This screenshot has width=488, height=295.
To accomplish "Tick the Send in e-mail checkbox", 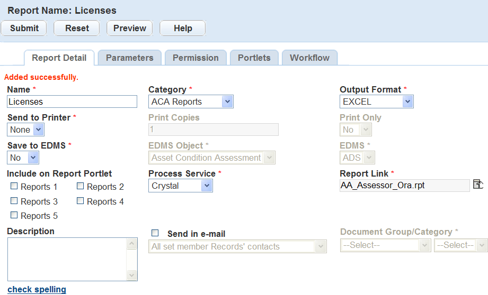I will [x=155, y=233].
